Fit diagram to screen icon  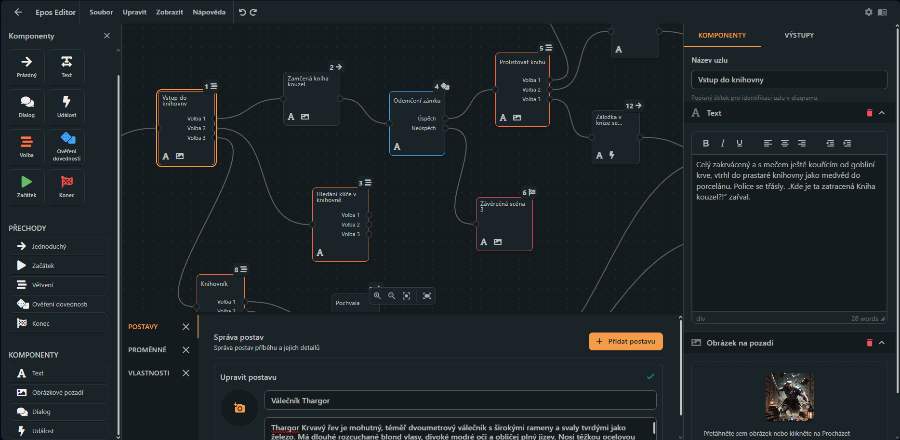click(x=427, y=296)
